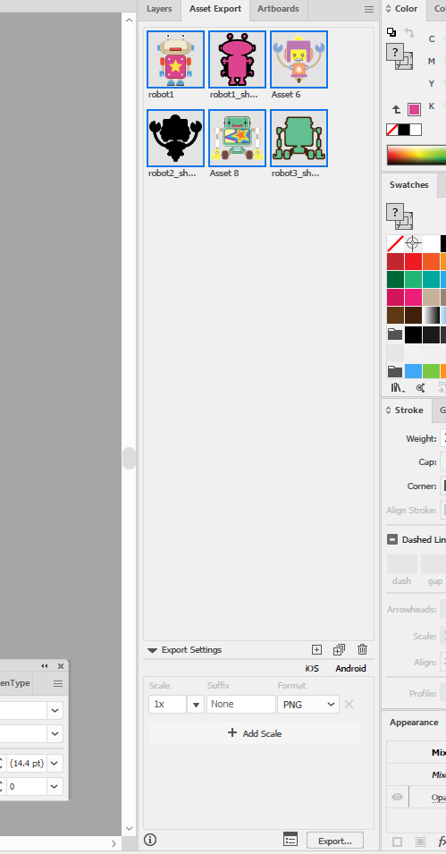
Task: Remove the 1x scale row
Action: (x=349, y=705)
